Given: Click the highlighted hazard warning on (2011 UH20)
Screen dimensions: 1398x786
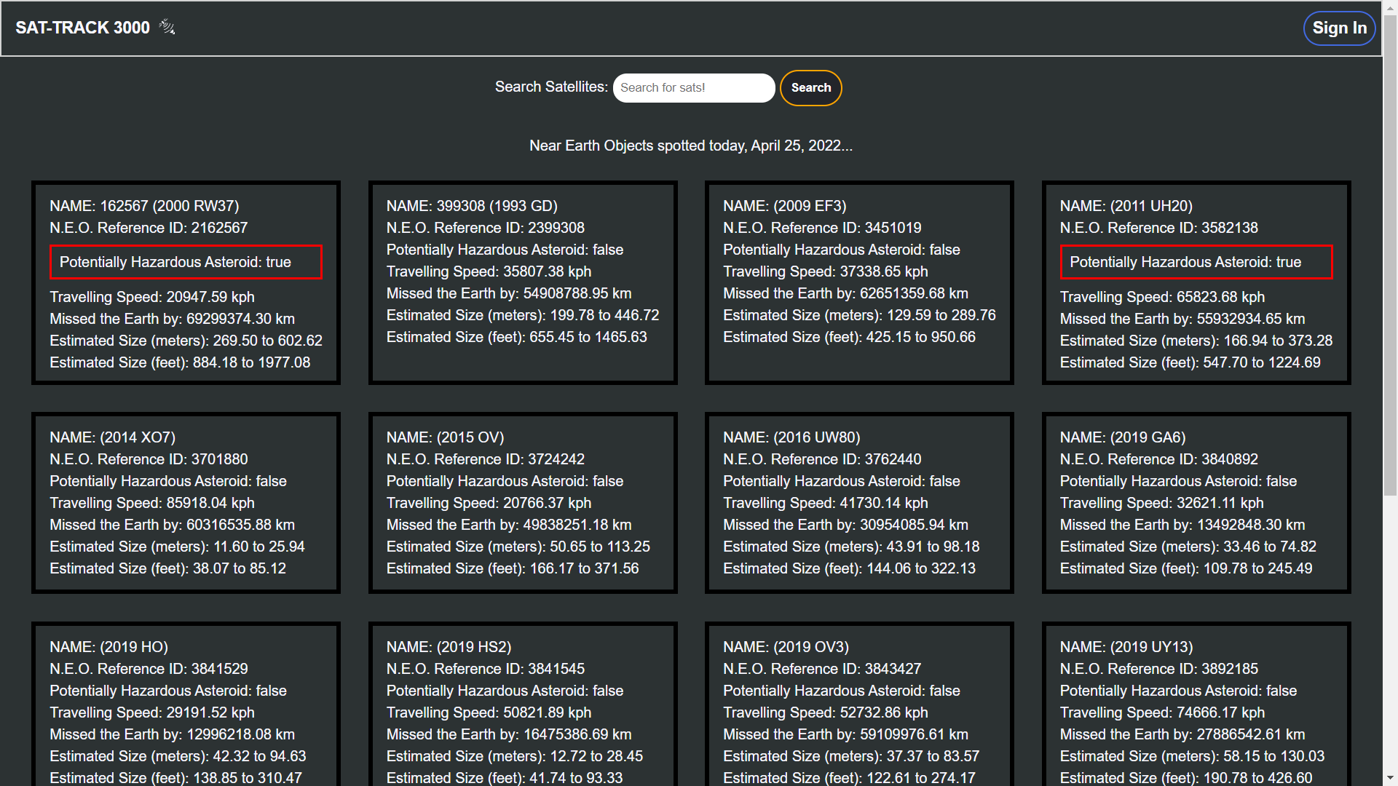Looking at the screenshot, I should (1196, 262).
